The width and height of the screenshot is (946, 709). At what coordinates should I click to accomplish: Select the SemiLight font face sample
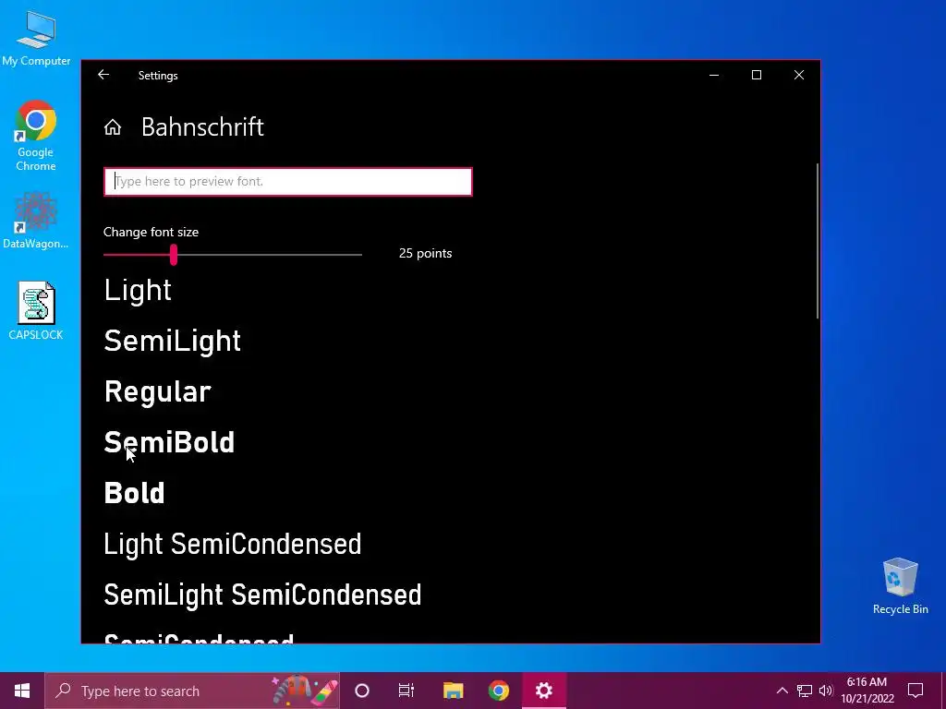(173, 342)
